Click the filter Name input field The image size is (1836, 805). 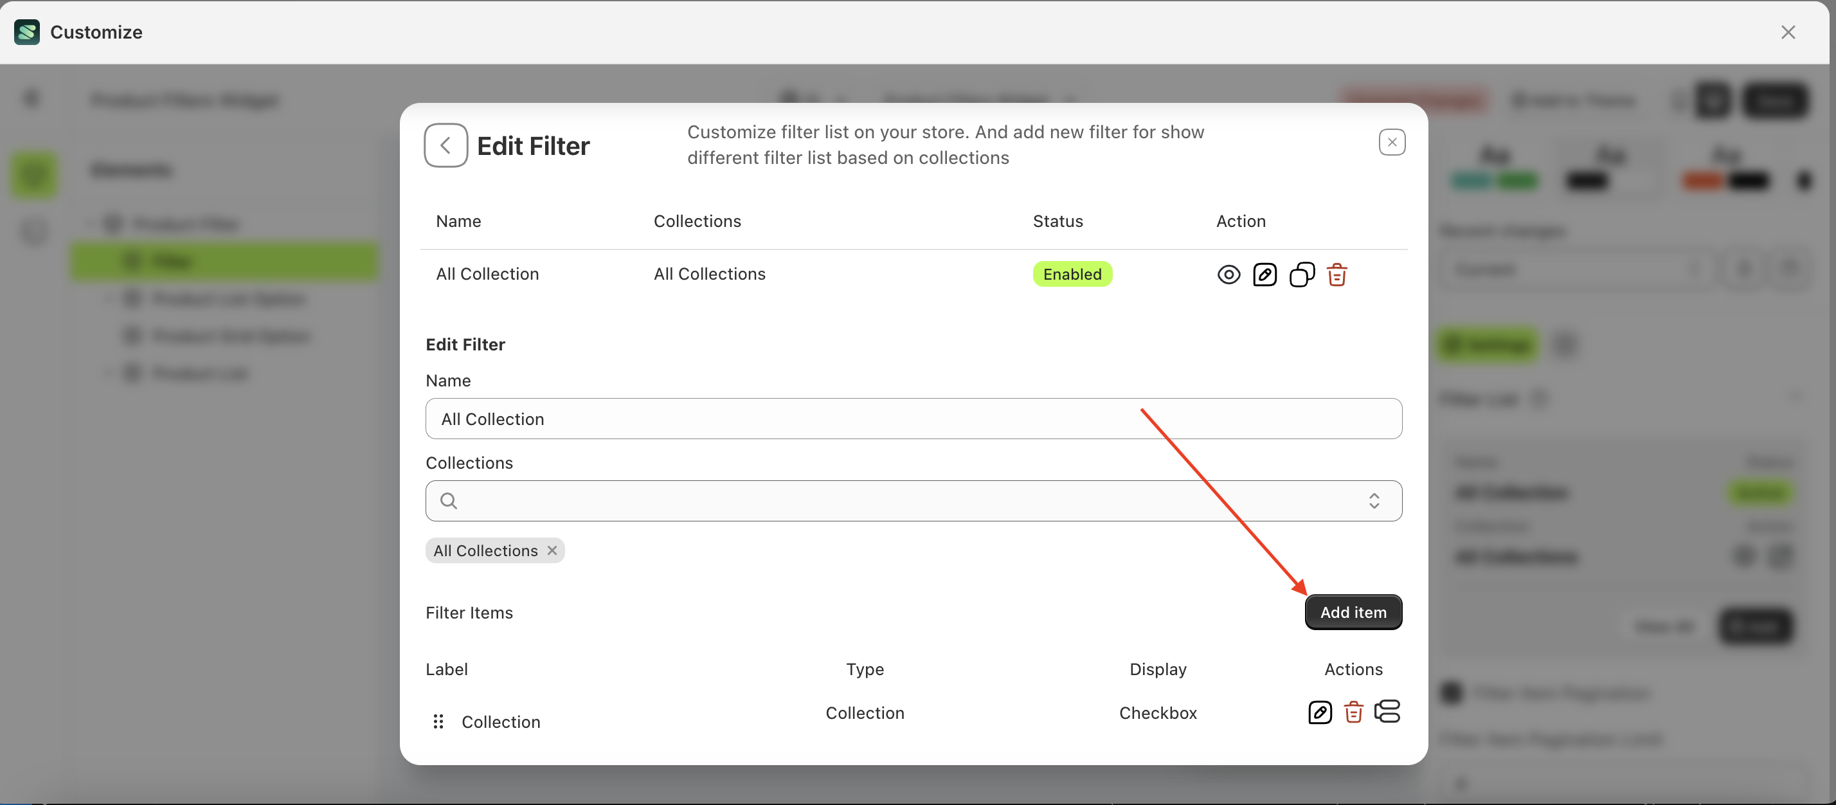(913, 419)
